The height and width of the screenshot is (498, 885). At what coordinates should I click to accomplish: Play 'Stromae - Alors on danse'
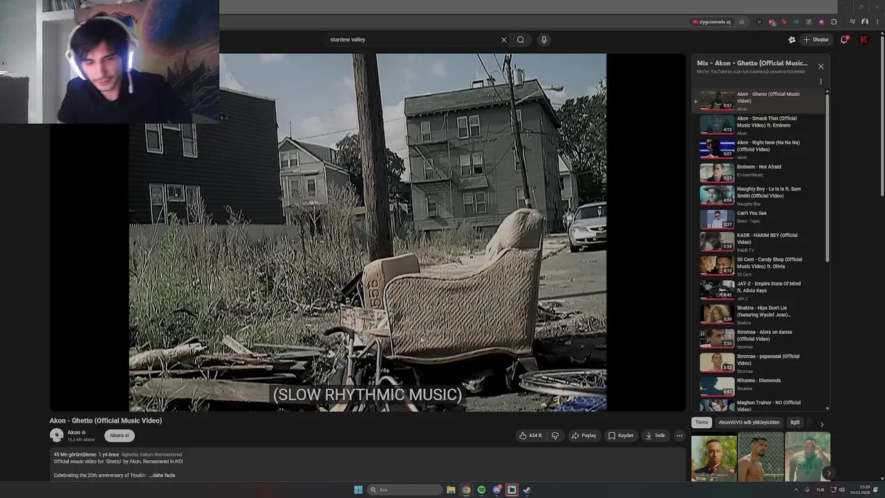759,339
